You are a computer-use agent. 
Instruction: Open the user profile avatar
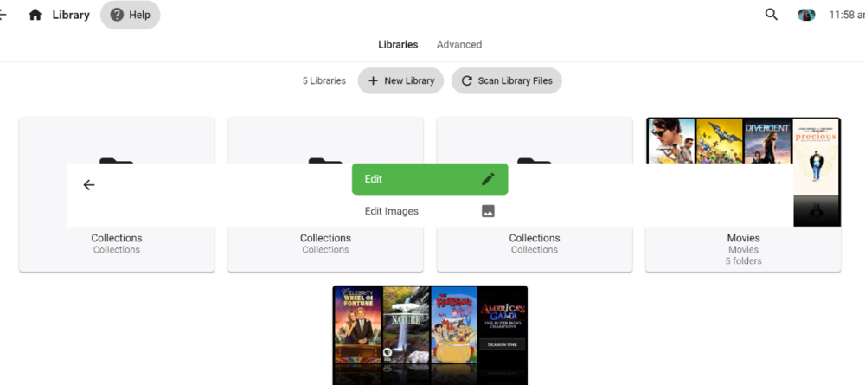(x=806, y=15)
